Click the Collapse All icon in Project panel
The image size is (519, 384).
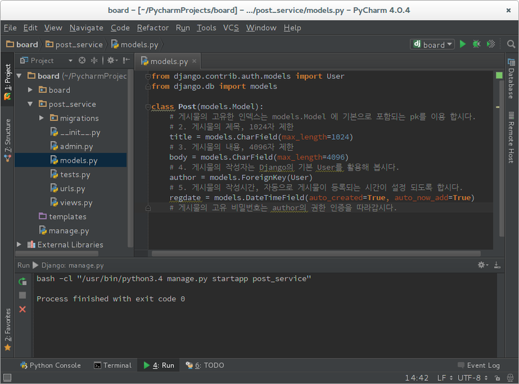(94, 60)
